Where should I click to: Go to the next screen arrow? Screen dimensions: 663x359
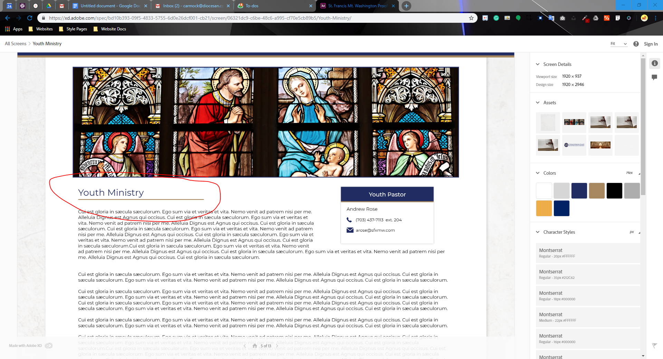click(277, 346)
